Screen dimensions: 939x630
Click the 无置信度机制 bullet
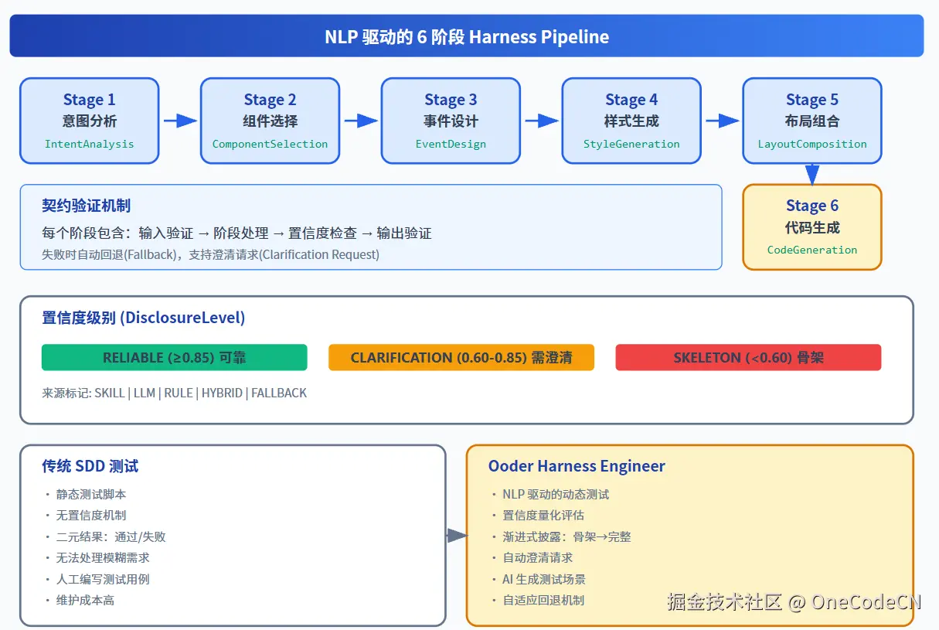(84, 515)
